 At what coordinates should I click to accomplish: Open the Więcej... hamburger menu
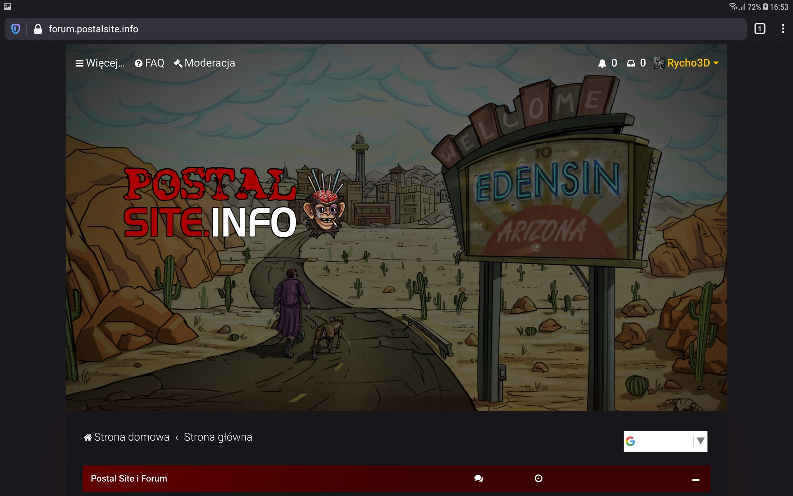tap(100, 63)
